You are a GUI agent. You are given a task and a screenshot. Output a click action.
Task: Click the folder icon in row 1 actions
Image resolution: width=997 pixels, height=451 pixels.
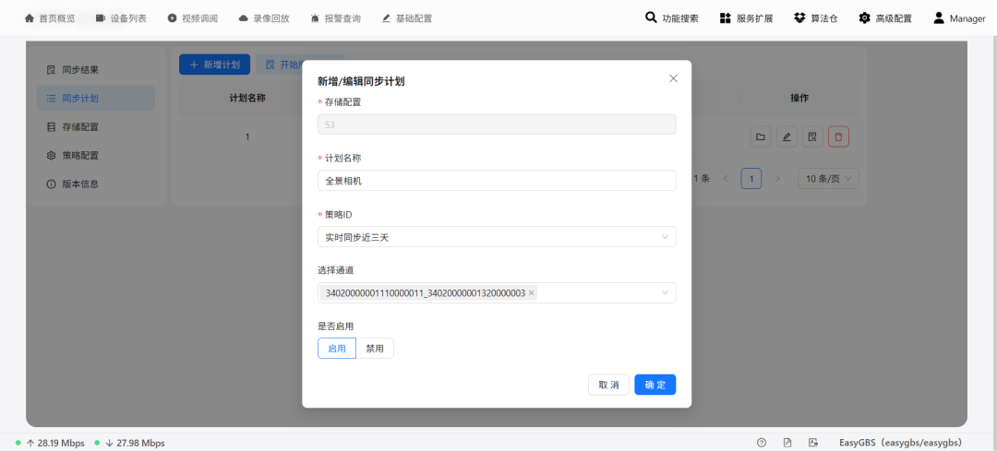pos(761,136)
